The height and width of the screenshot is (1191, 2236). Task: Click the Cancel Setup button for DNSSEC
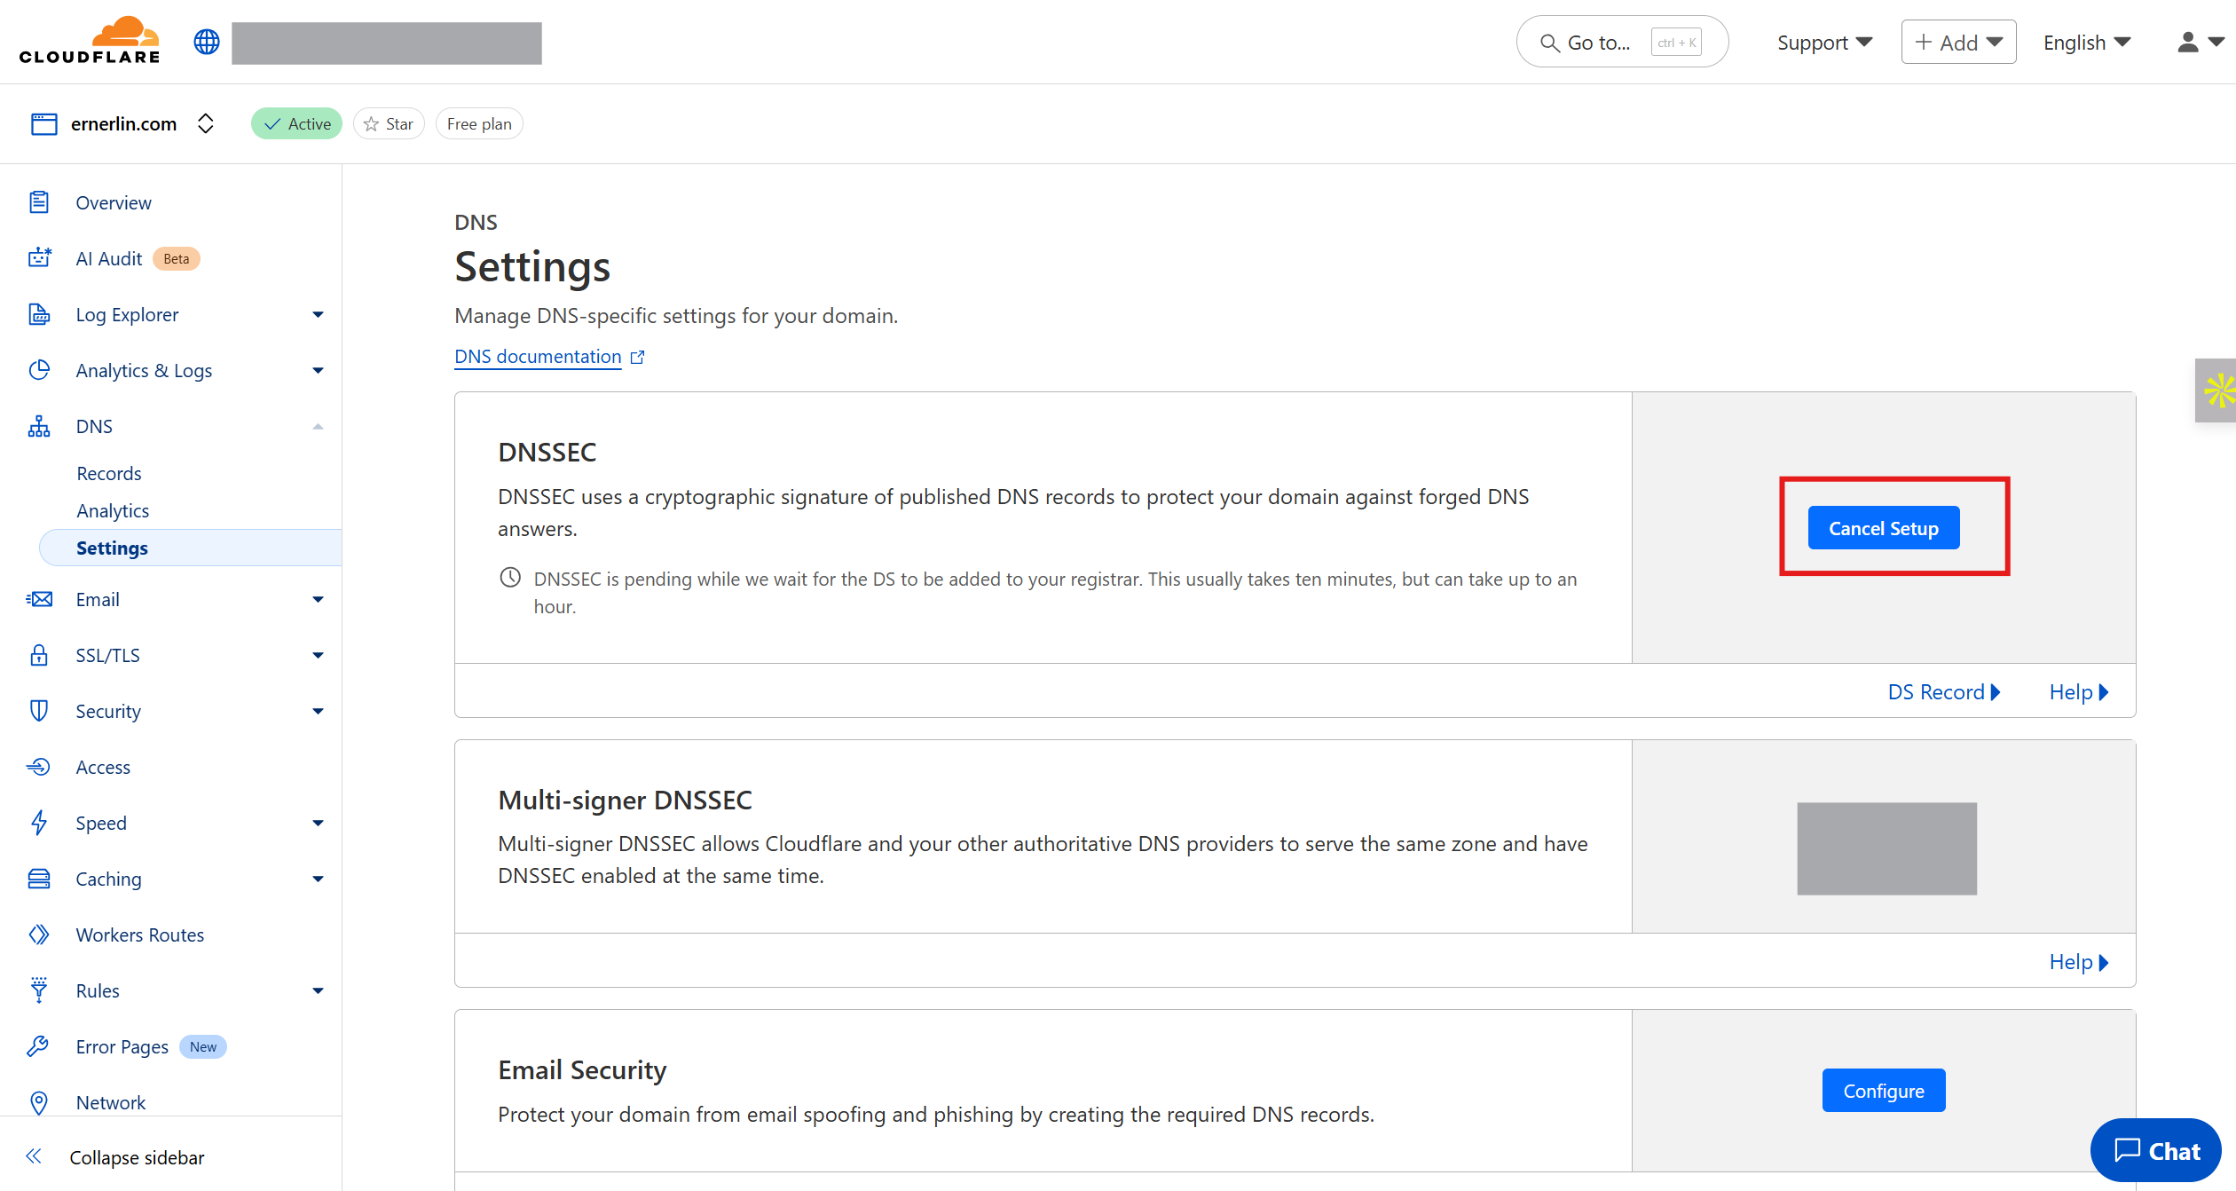pyautogui.click(x=1883, y=527)
